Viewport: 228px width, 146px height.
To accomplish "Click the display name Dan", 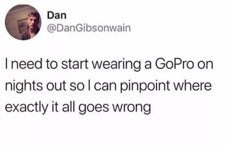I will [57, 15].
